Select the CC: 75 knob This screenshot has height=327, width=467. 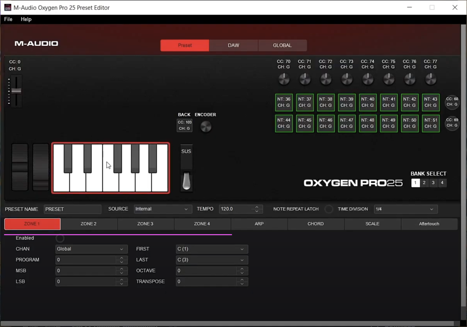point(389,79)
